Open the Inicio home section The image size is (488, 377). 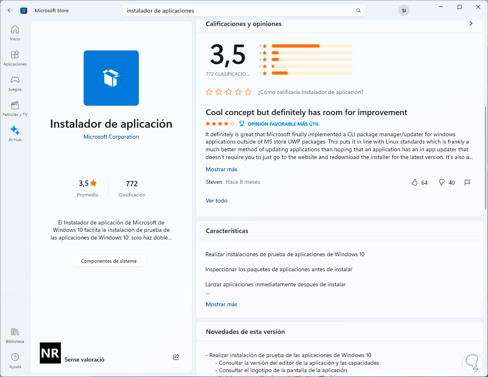15,33
